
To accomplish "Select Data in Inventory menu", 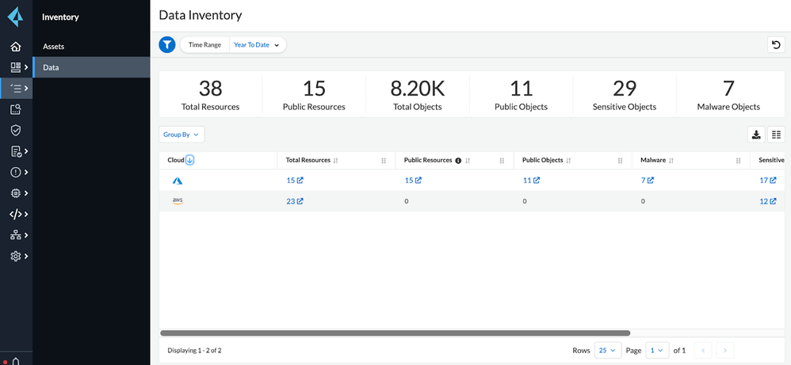I will (x=51, y=67).
